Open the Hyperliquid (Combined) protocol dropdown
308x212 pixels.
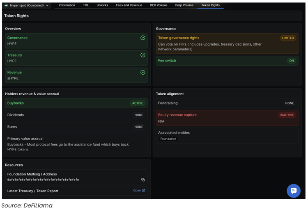click(27, 5)
